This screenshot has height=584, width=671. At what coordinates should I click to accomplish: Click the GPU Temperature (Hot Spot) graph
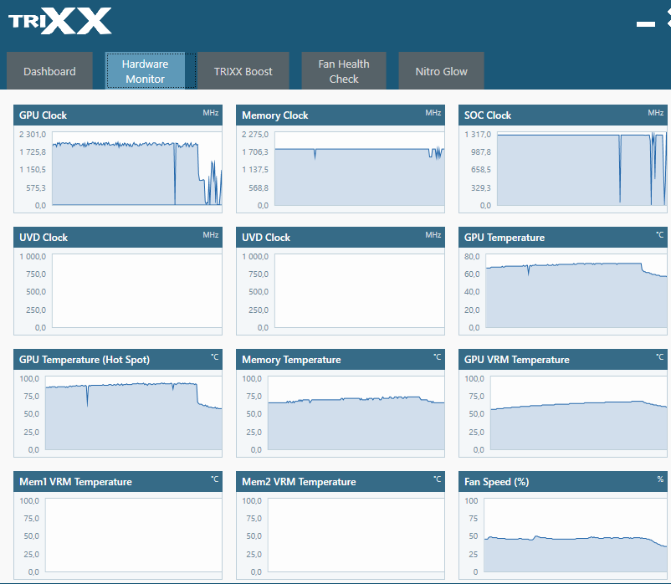click(x=134, y=413)
